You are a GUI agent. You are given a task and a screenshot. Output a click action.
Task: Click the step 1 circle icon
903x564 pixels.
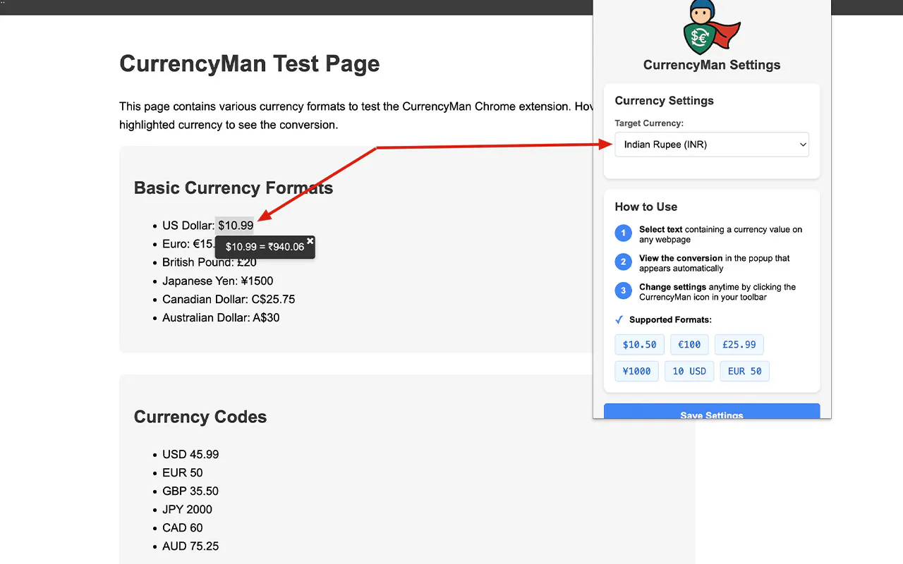623,233
